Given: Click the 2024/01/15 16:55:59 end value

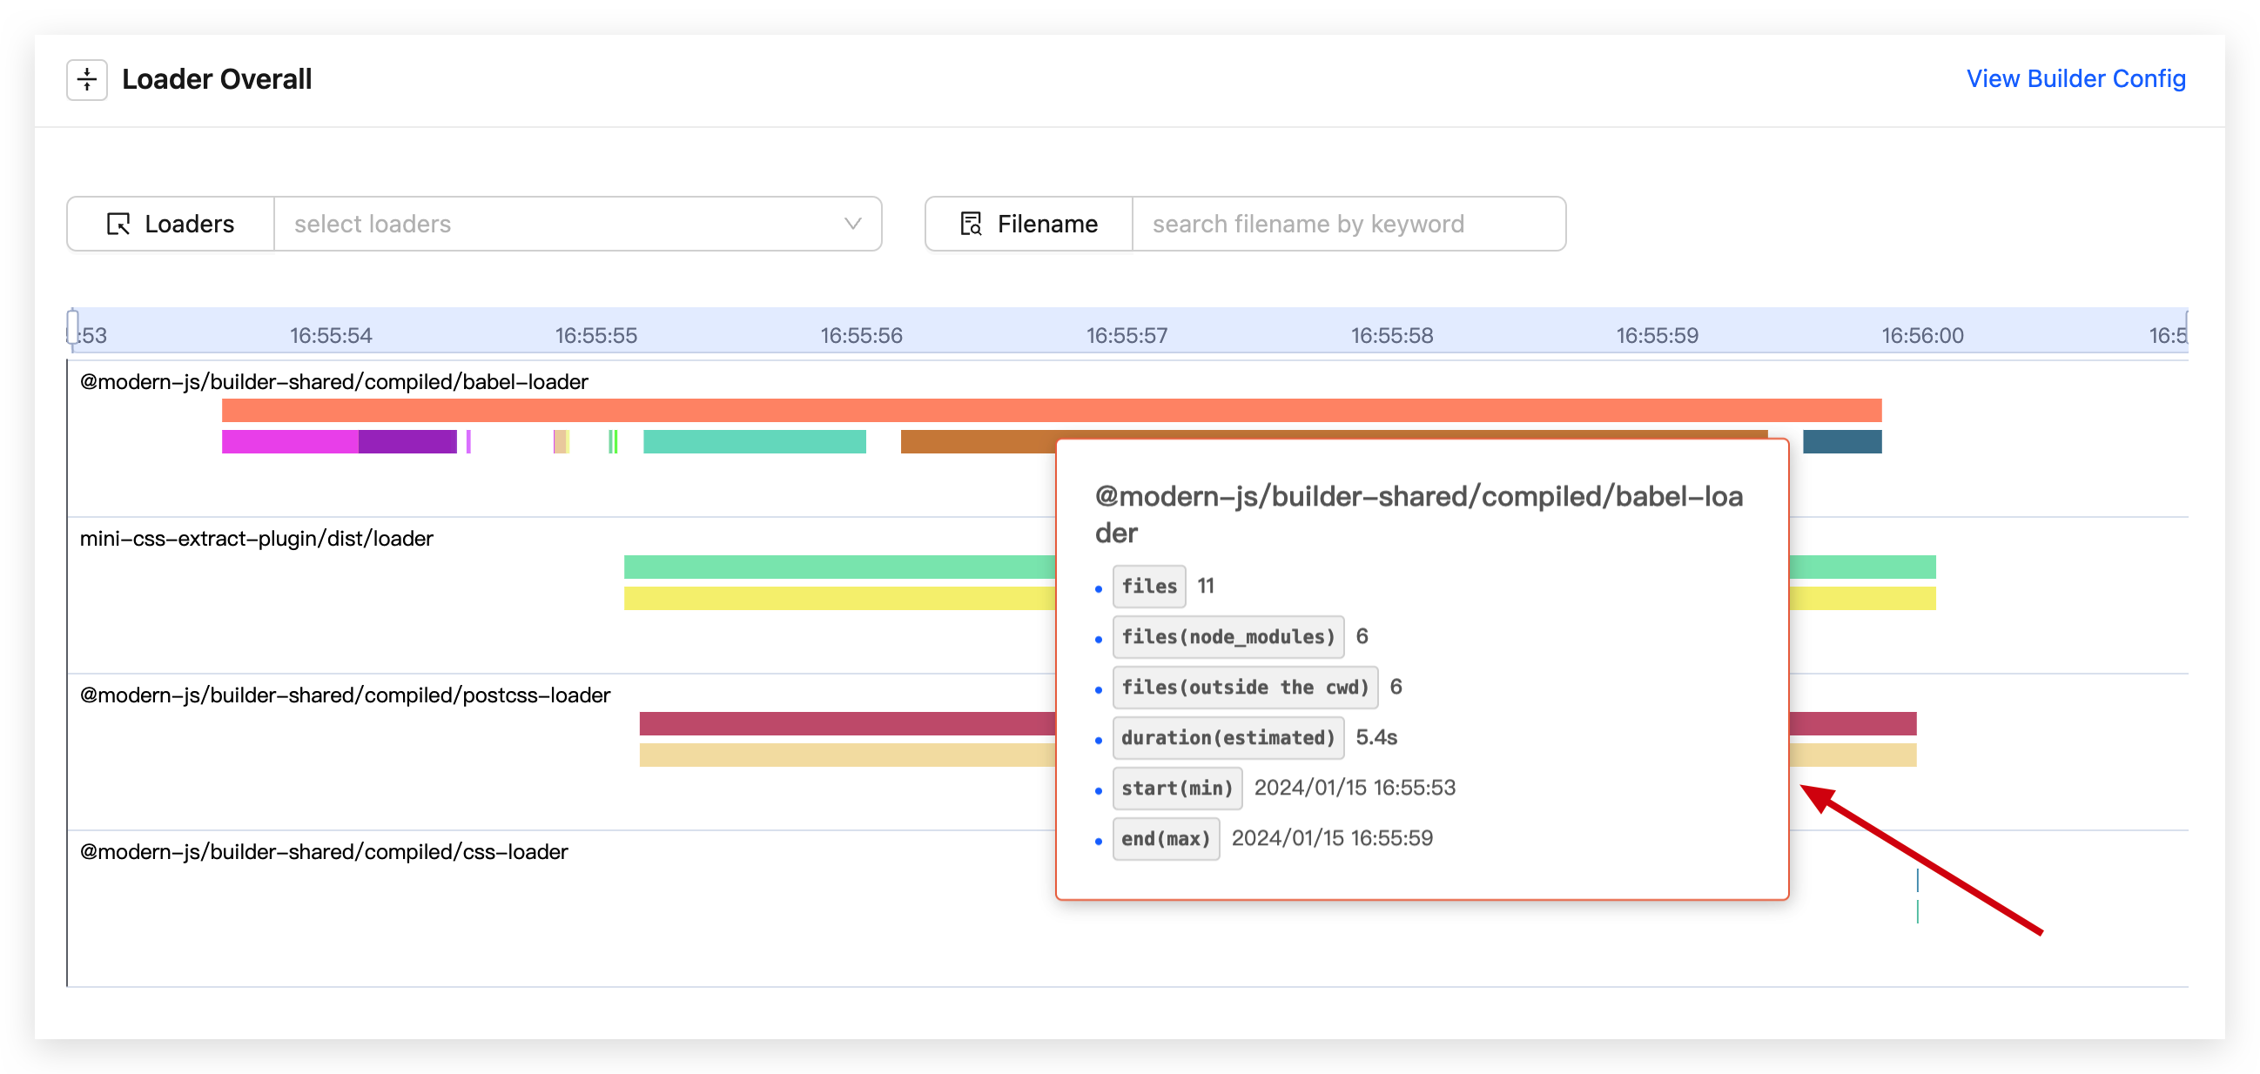Looking at the screenshot, I should coord(1331,838).
